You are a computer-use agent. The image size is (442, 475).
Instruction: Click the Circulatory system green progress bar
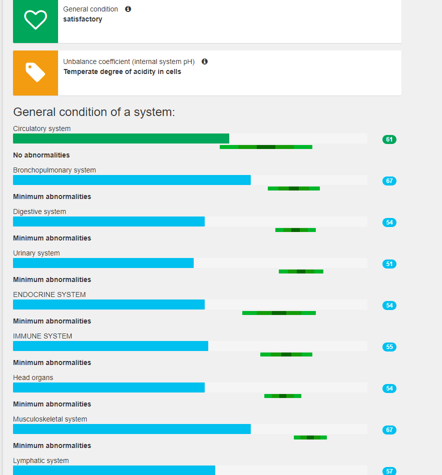tap(121, 138)
